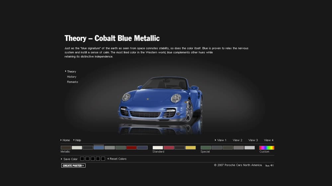Open the Theory section
This screenshot has height=186, width=332.
pyautogui.click(x=71, y=71)
